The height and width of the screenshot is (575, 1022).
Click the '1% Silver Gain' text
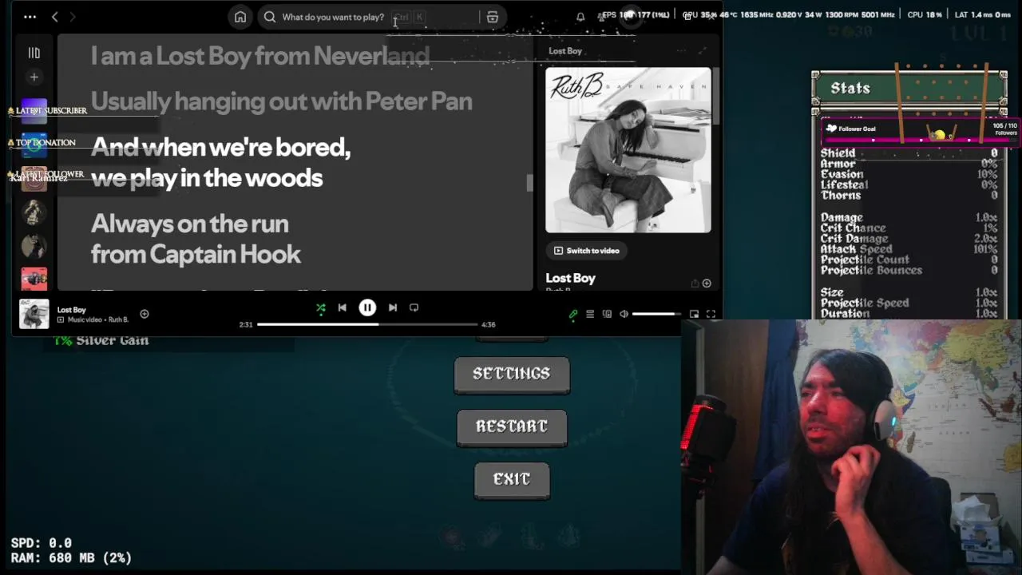point(101,340)
